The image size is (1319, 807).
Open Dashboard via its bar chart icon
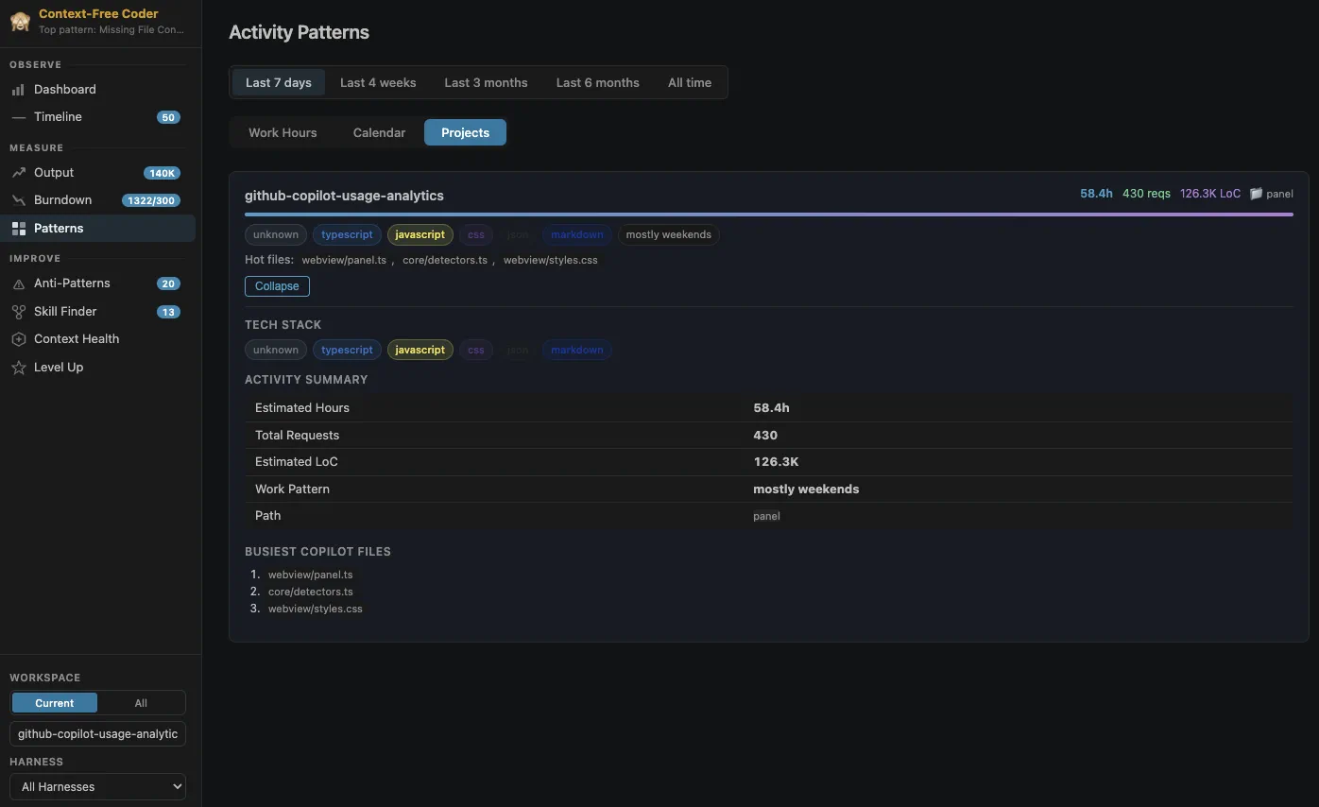[x=18, y=90]
